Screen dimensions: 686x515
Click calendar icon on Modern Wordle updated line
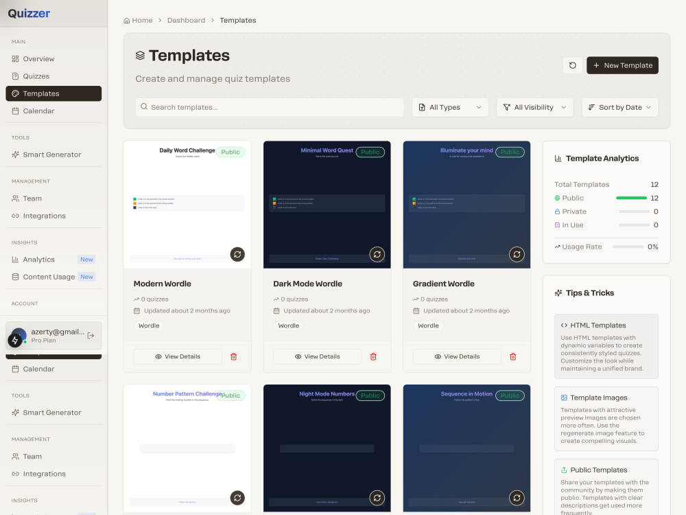coord(137,311)
